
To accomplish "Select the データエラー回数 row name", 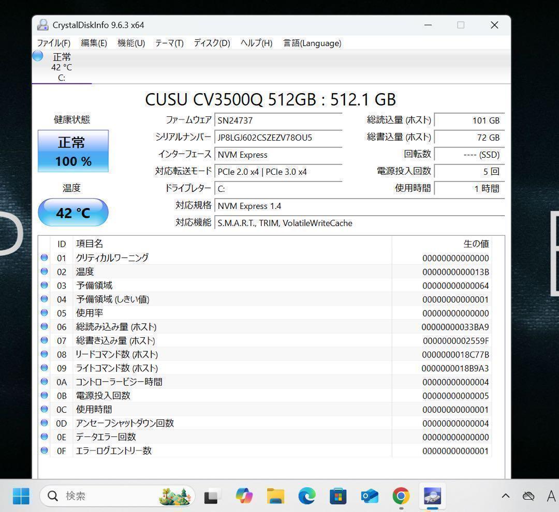I will pyautogui.click(x=106, y=437).
